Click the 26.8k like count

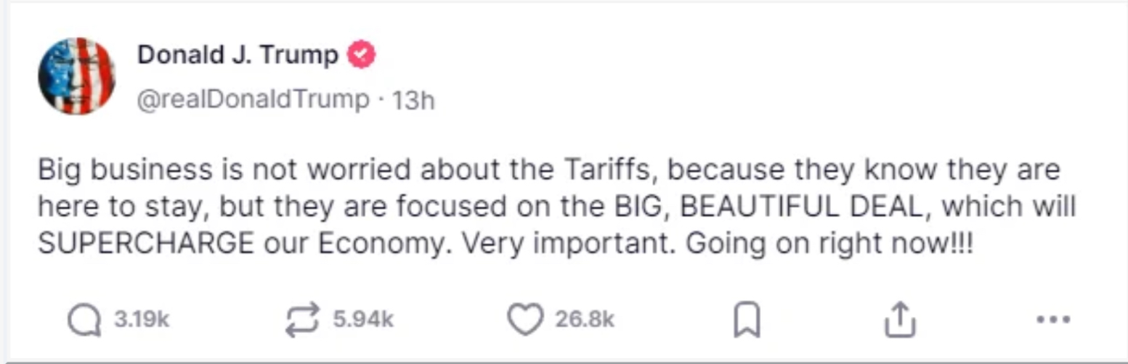[x=585, y=320]
